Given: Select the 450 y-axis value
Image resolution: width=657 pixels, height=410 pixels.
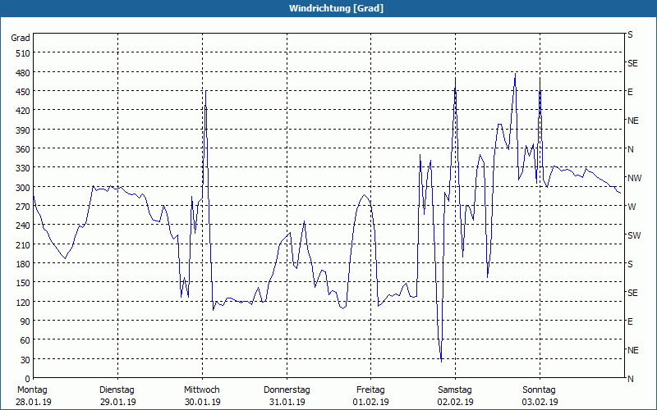Looking at the screenshot, I should (23, 92).
